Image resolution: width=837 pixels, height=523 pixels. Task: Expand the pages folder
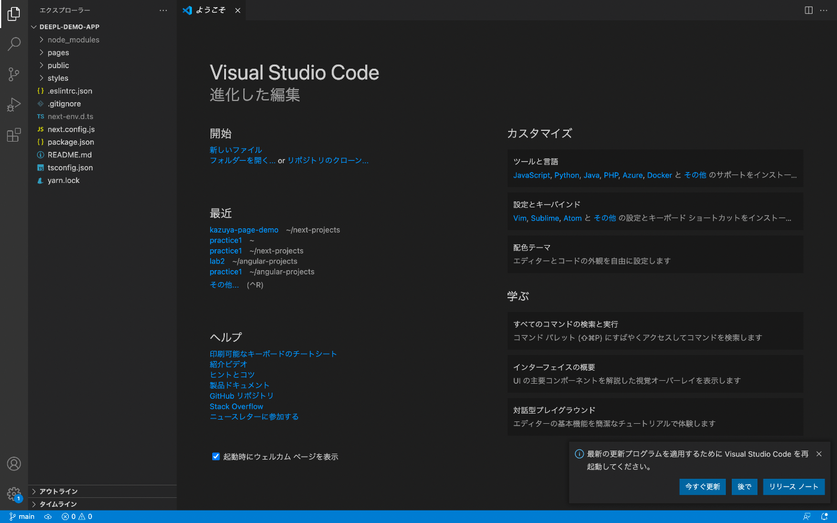102,53
